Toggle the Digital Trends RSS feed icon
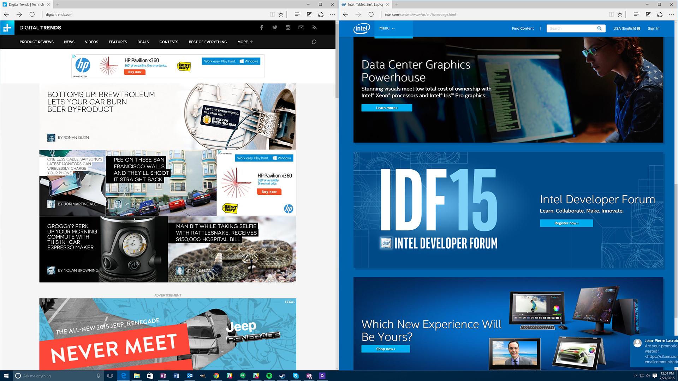Viewport: 678px width, 381px height. [315, 28]
